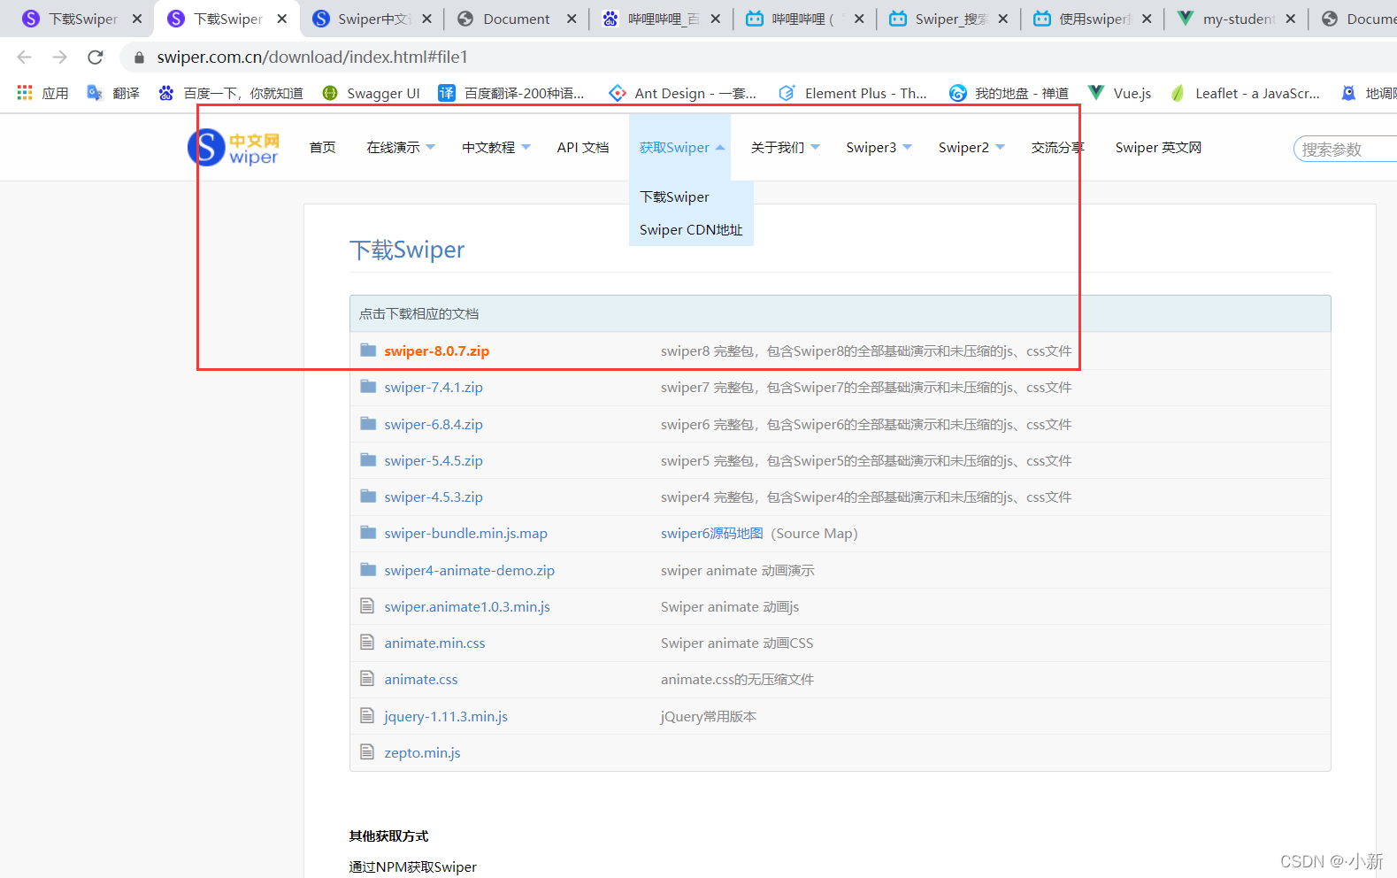
Task: Open the 百度一下,你就知道 bookmark
Action: 230,93
